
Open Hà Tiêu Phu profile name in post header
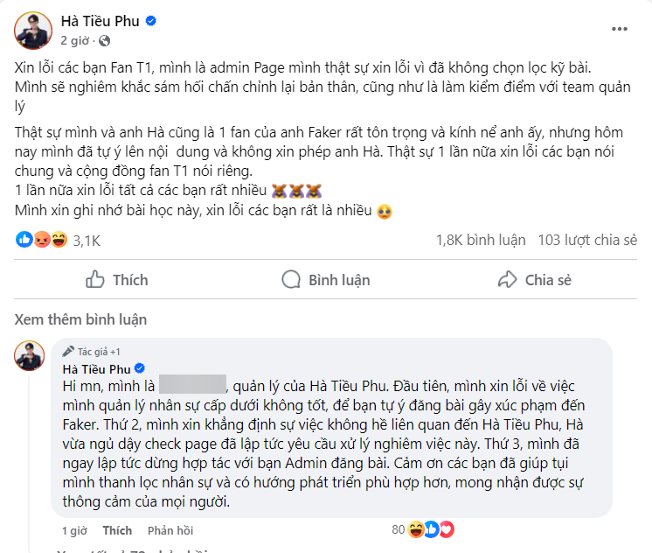101,21
